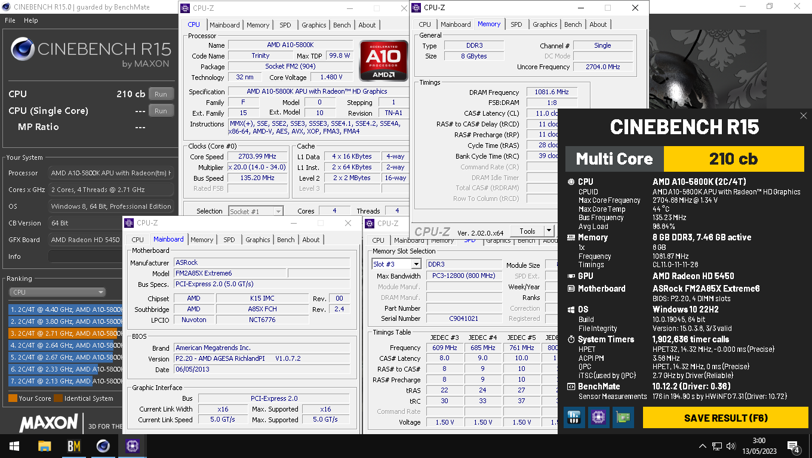Click the orange Your Score legend swatch
The height and width of the screenshot is (458, 812).
point(13,398)
